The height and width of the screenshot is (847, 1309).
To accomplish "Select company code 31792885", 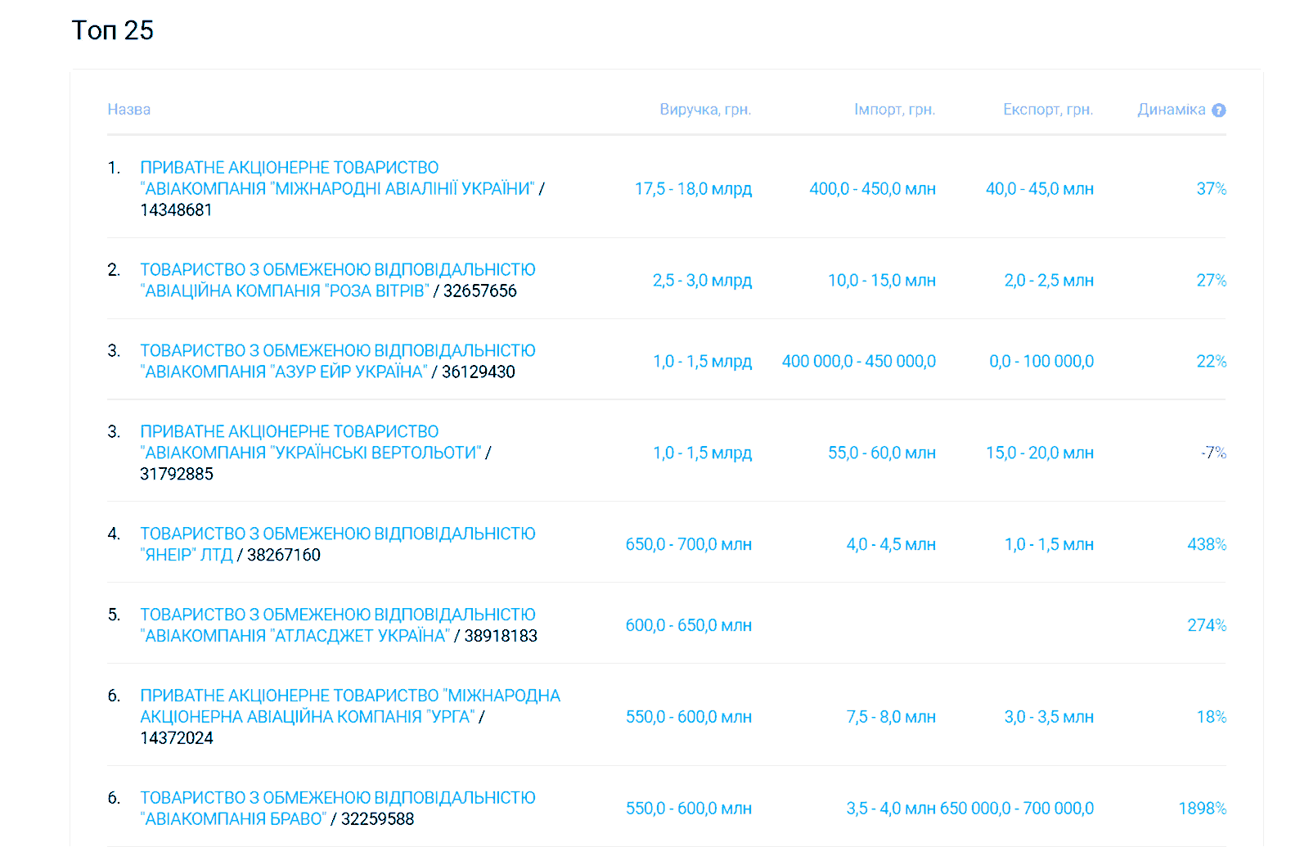I will click(x=177, y=475).
